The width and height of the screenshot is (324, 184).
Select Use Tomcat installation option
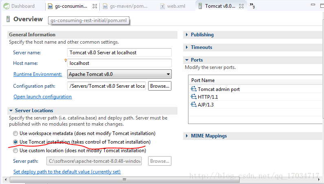15,142
